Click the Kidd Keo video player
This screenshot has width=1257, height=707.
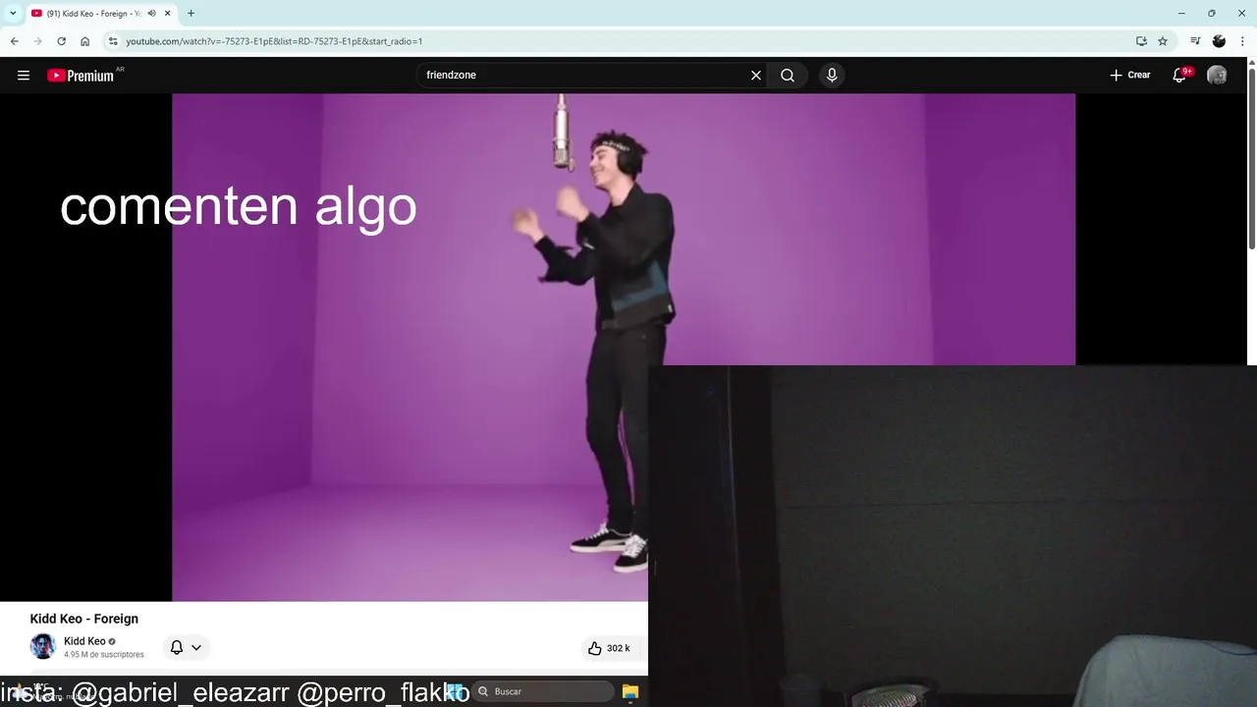tap(624, 347)
